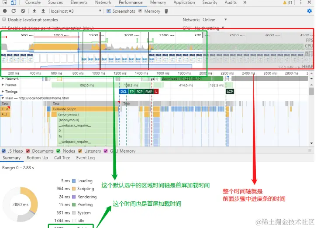Screen dimensions: 317x228
Task: Click the flame chart vertical scrollbar
Action: (x=311, y=91)
